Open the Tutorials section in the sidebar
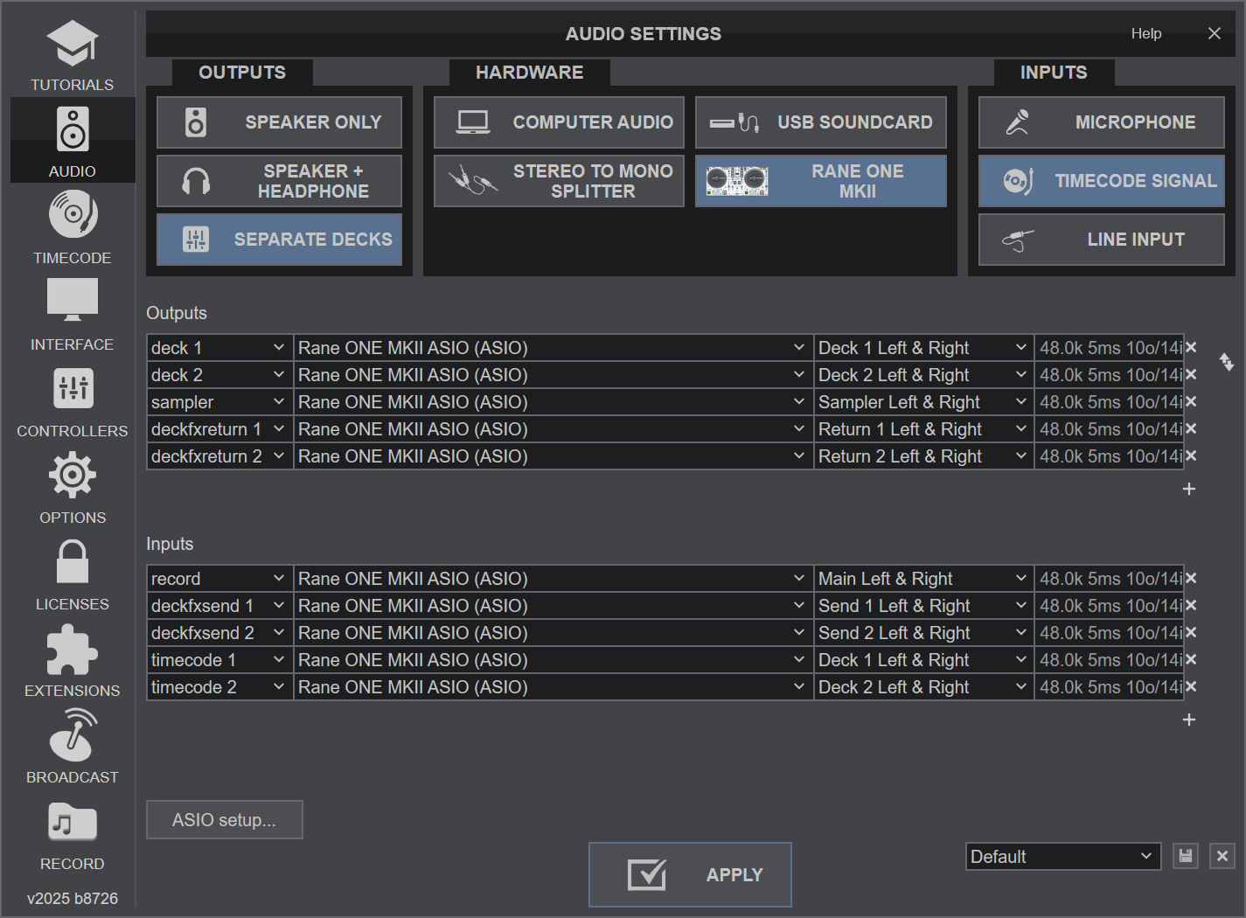Image resolution: width=1246 pixels, height=918 pixels. [x=72, y=56]
